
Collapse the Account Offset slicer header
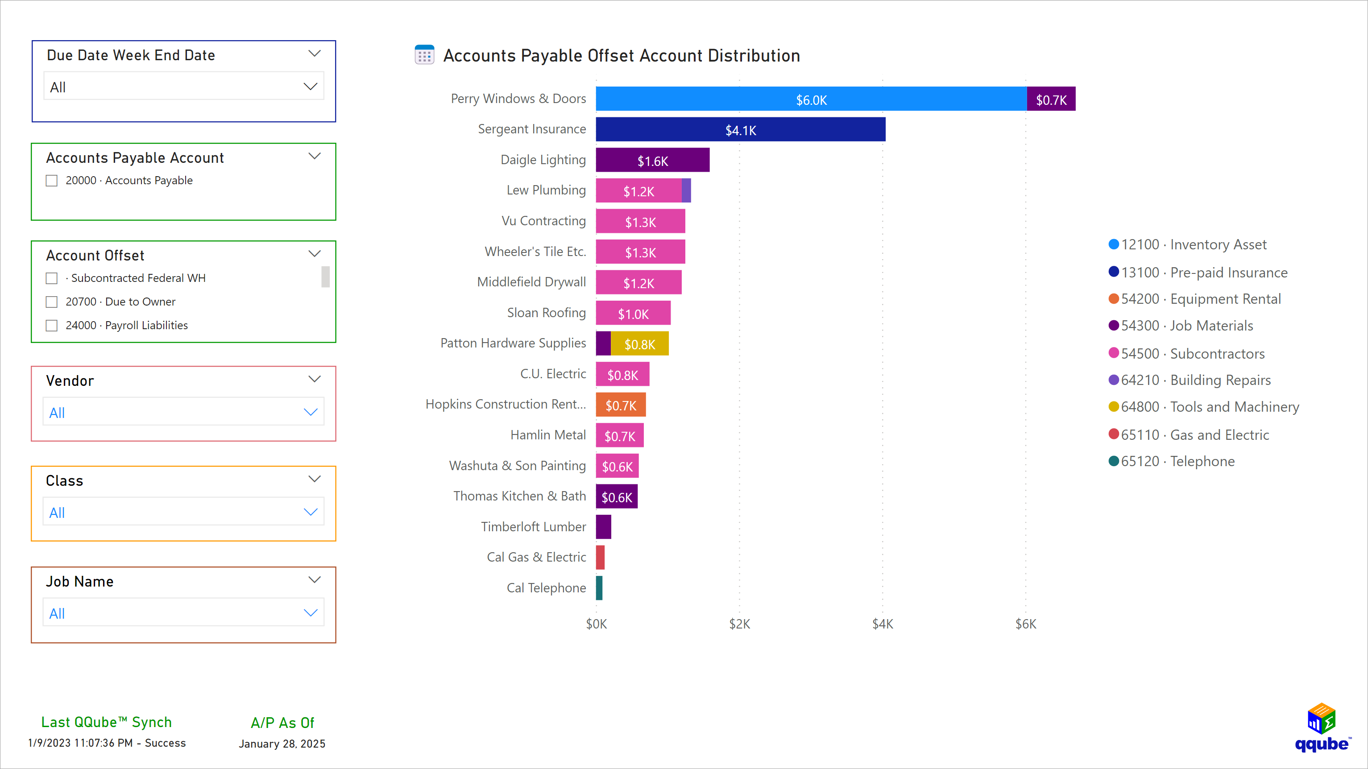coord(315,253)
